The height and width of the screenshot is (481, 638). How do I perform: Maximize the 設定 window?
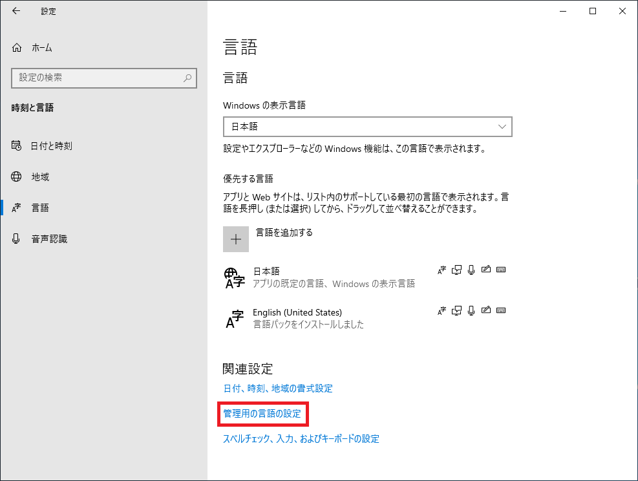[x=593, y=11]
